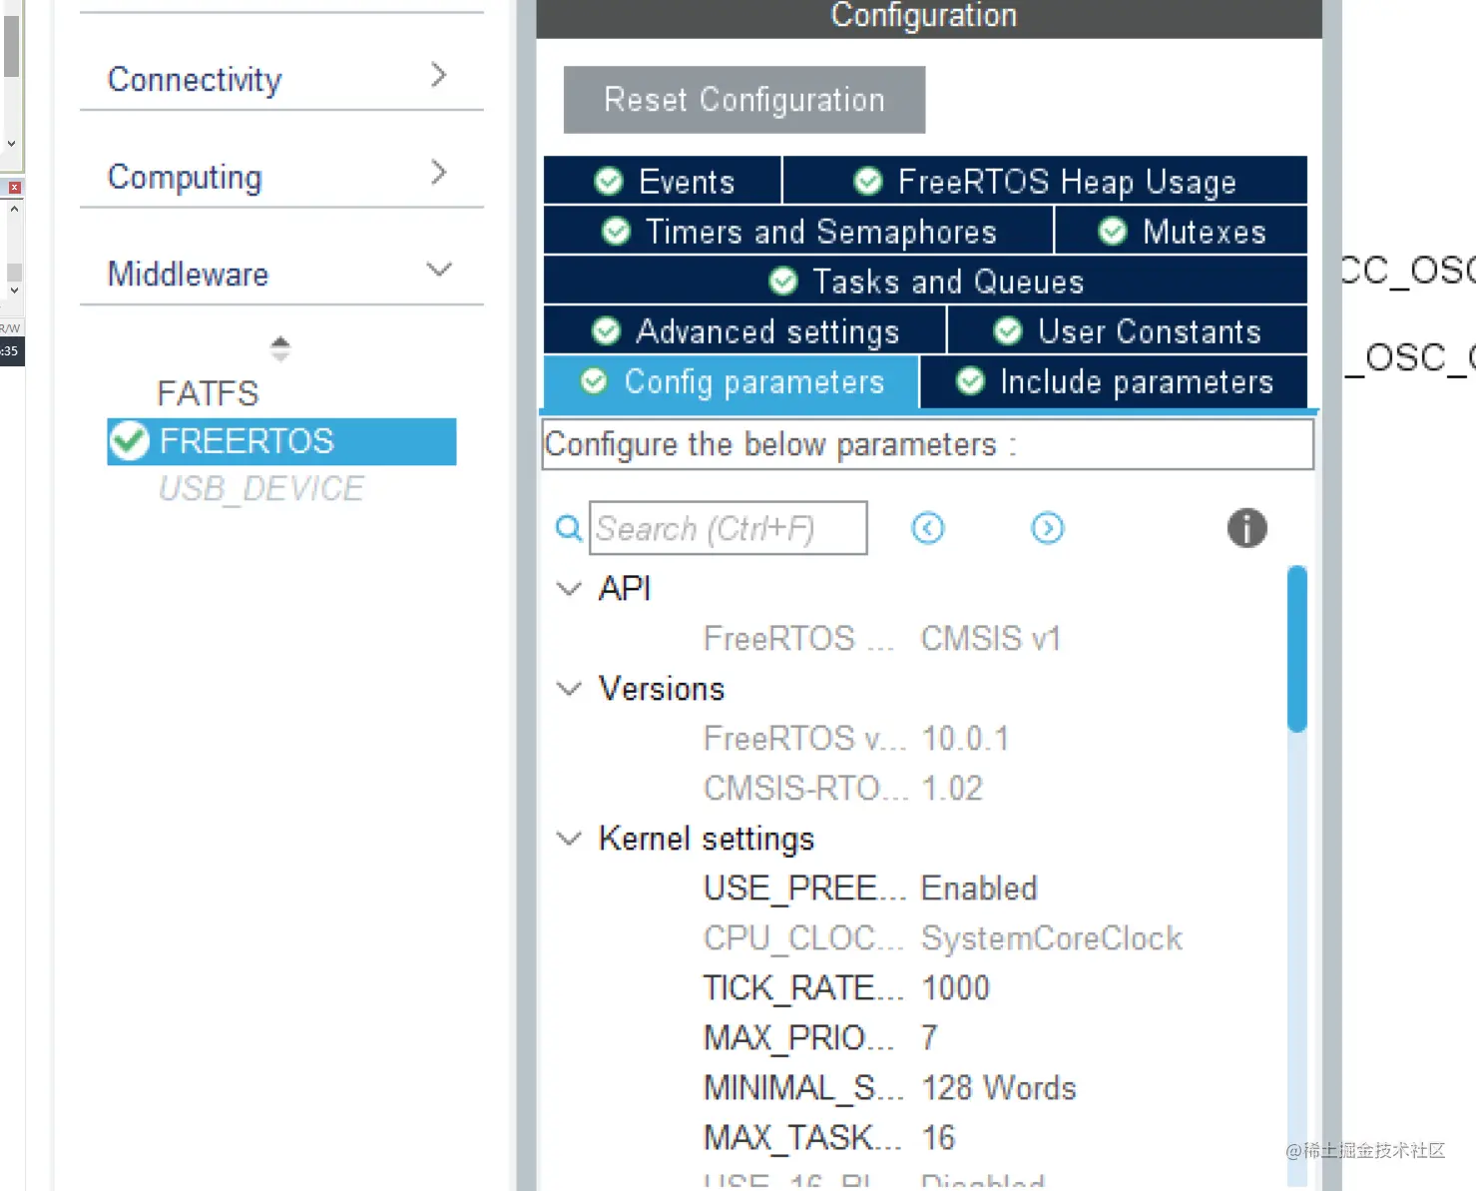Screen dimensions: 1476x1191
Task: Select the greyed USB_DEVICE entry
Action: 260,489
